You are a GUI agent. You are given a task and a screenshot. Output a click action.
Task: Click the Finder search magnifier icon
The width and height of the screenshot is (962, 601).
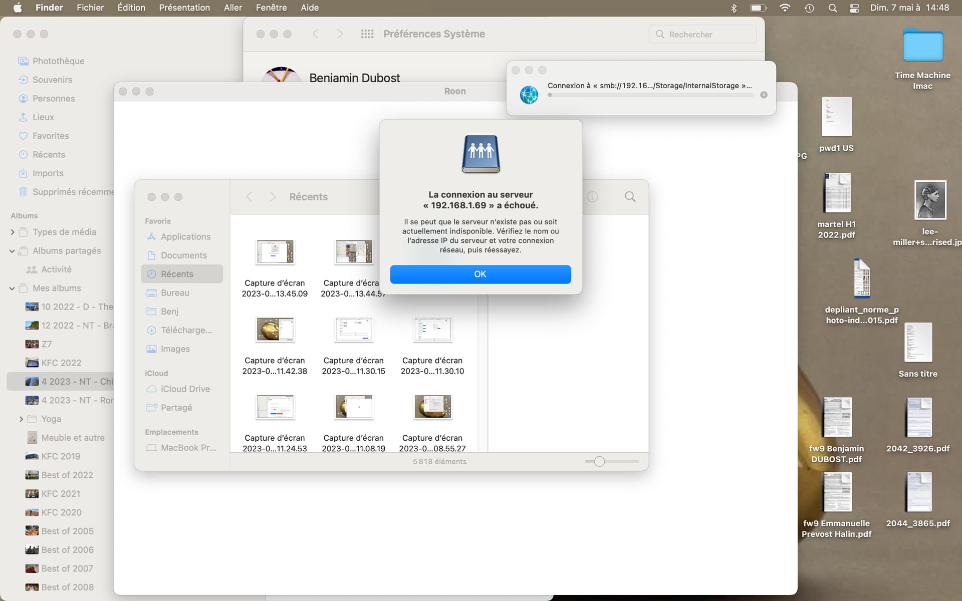[630, 197]
